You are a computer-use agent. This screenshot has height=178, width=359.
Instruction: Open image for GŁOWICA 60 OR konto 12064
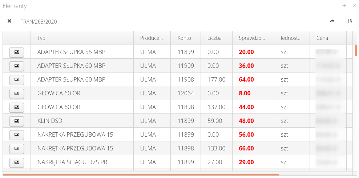pyautogui.click(x=16, y=93)
